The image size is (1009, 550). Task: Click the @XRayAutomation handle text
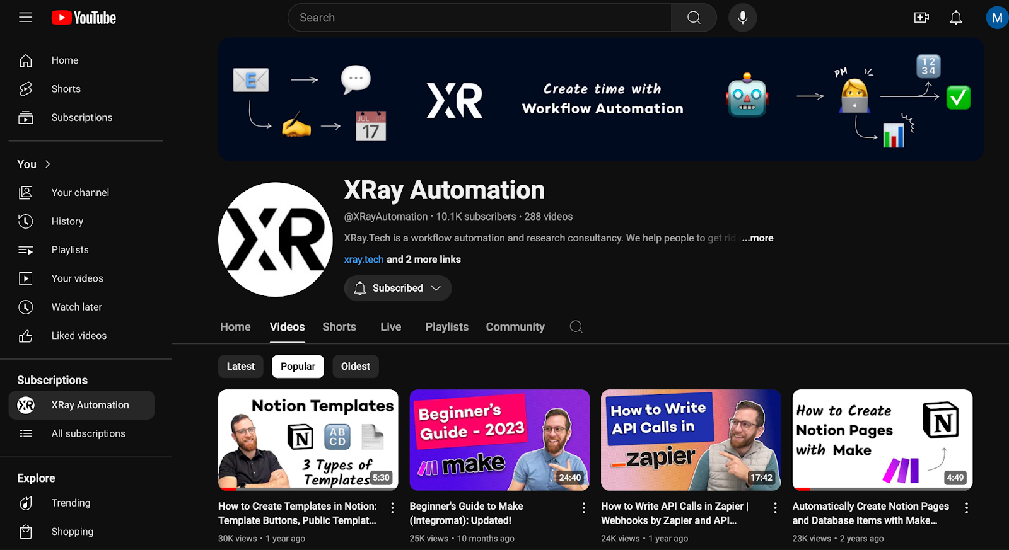click(x=386, y=217)
